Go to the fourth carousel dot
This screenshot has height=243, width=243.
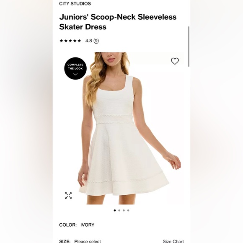click(128, 210)
